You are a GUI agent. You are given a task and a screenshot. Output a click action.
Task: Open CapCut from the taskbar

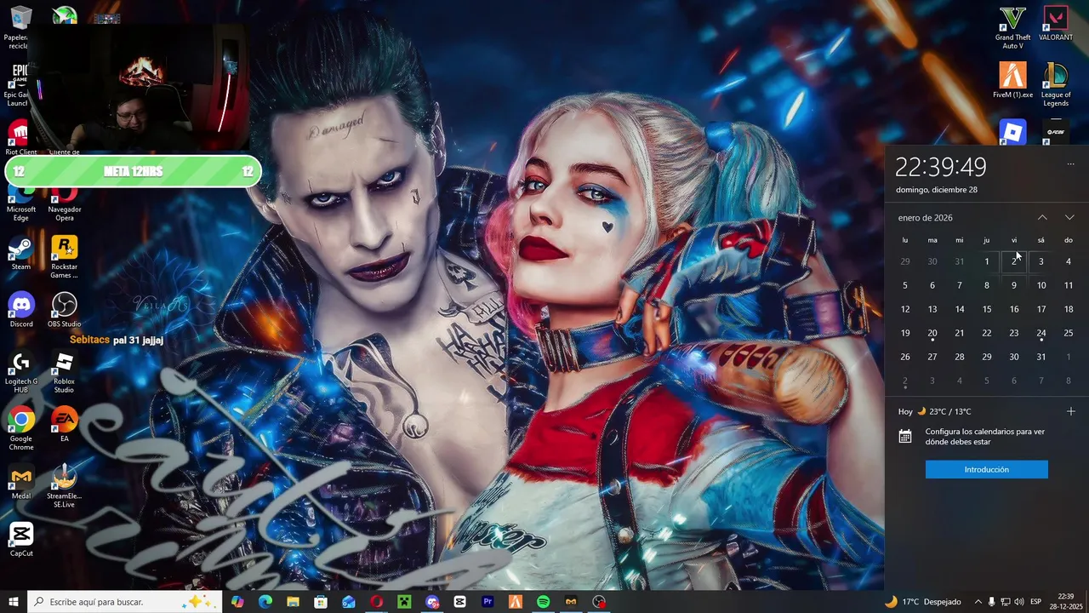(460, 602)
